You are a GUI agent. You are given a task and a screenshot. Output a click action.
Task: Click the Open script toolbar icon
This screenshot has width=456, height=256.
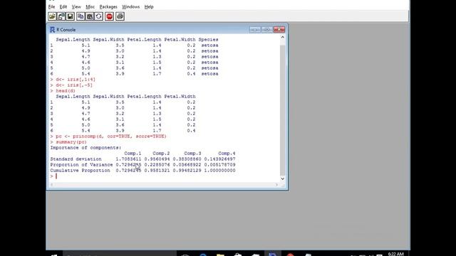52,16
